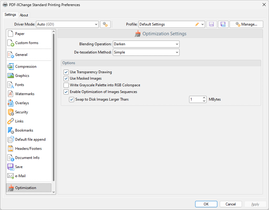Click the printer icon in title bar
The height and width of the screenshot is (210, 269).
[5, 5]
